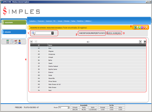
Task: Click the search text input field
Action: pyautogui.click(x=43, y=33)
